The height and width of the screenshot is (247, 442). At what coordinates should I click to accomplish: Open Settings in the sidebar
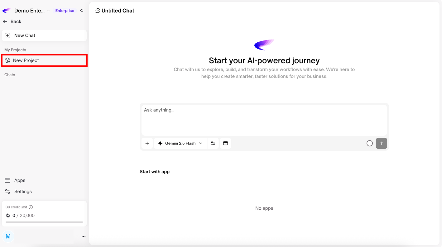pyautogui.click(x=23, y=192)
